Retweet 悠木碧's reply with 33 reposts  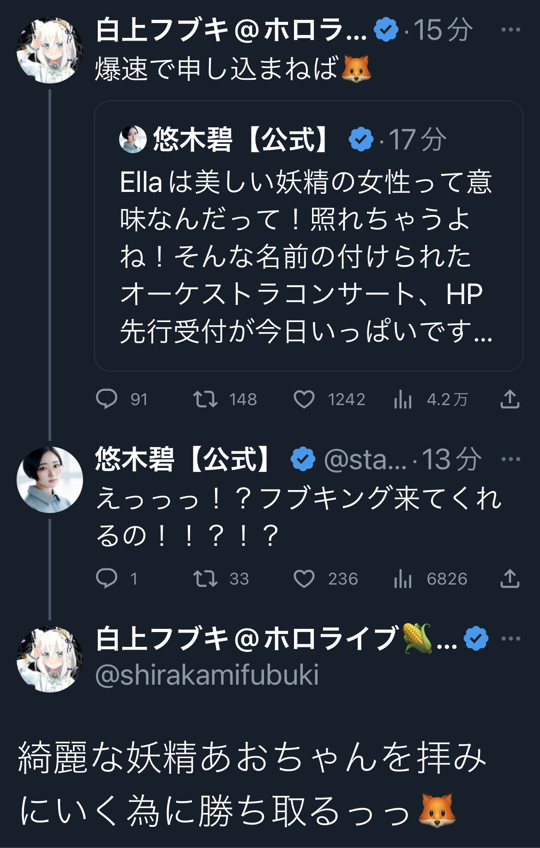click(x=205, y=578)
